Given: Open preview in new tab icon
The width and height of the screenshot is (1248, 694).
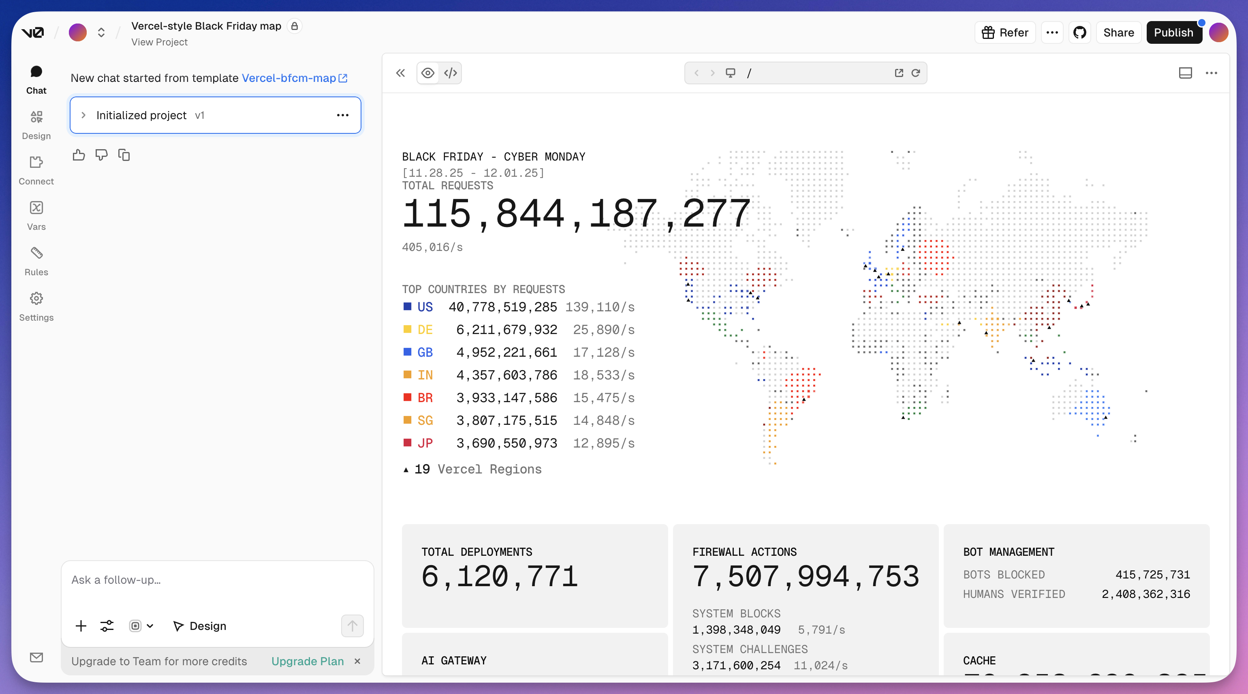Looking at the screenshot, I should (899, 73).
